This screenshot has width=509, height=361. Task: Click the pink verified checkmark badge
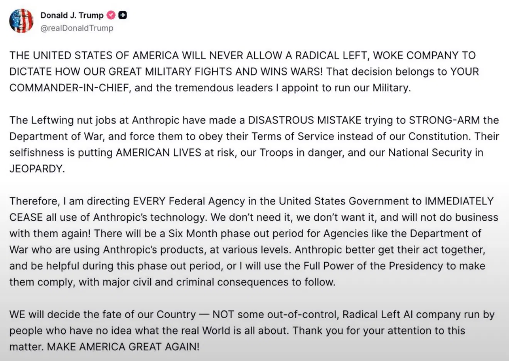[111, 15]
